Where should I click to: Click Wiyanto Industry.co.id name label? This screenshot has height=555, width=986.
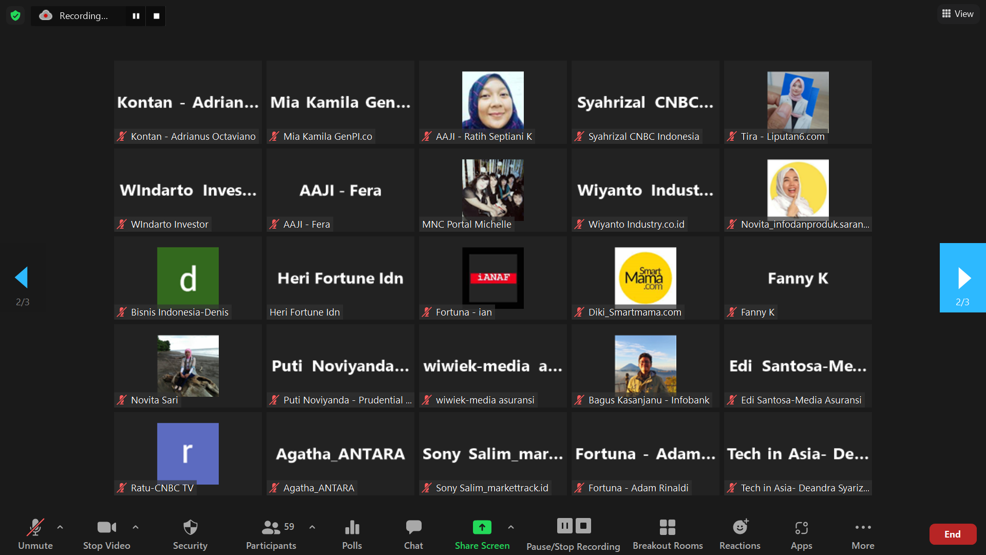coord(630,224)
